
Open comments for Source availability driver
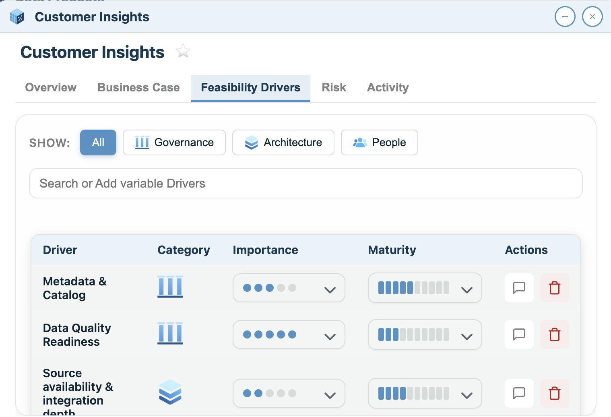point(519,393)
